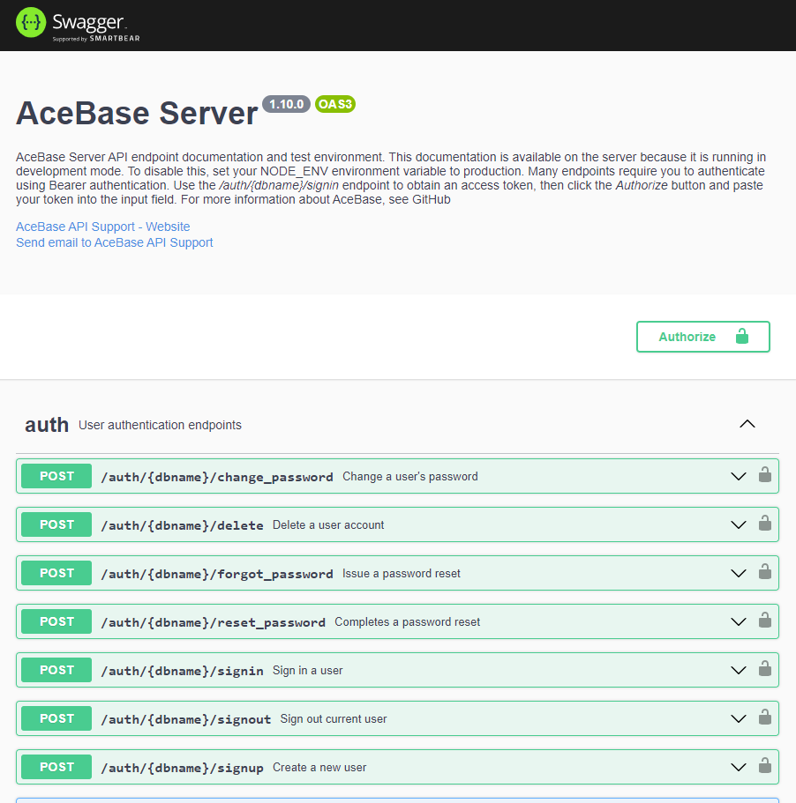The image size is (796, 803).
Task: Click the /auth/{dbname}/signout path text
Action: 186,719
